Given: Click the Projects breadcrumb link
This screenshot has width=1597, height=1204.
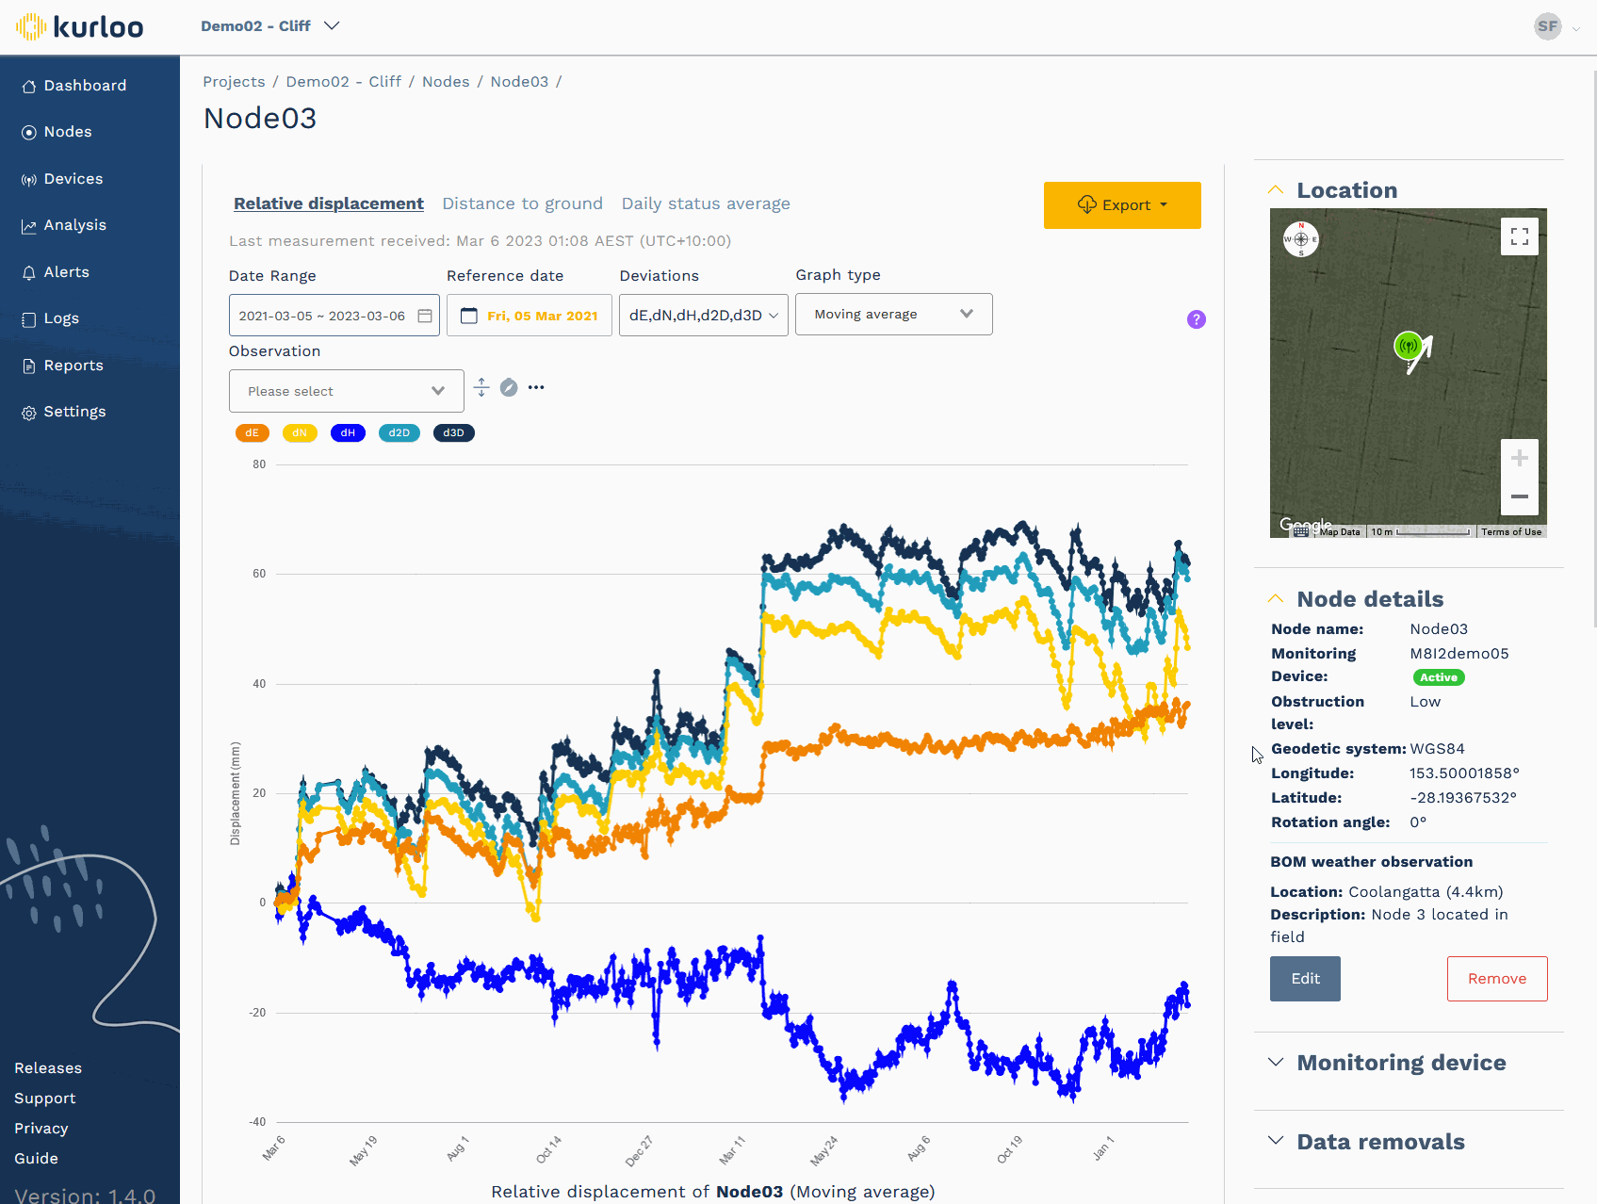Looking at the screenshot, I should [x=234, y=82].
